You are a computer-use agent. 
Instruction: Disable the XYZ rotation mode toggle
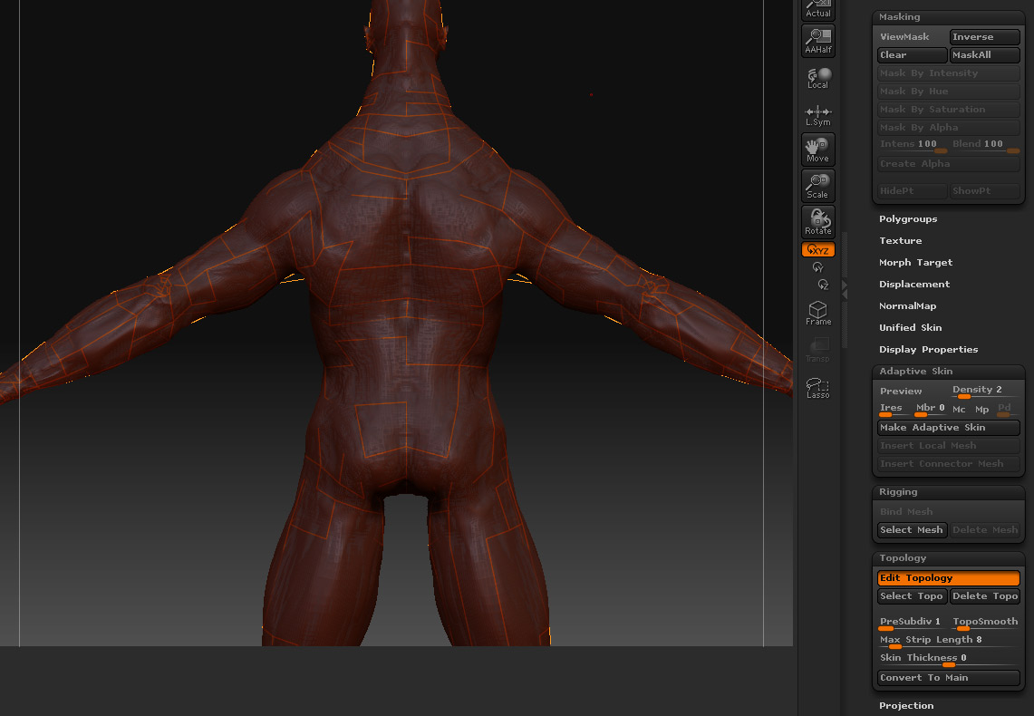pyautogui.click(x=818, y=250)
